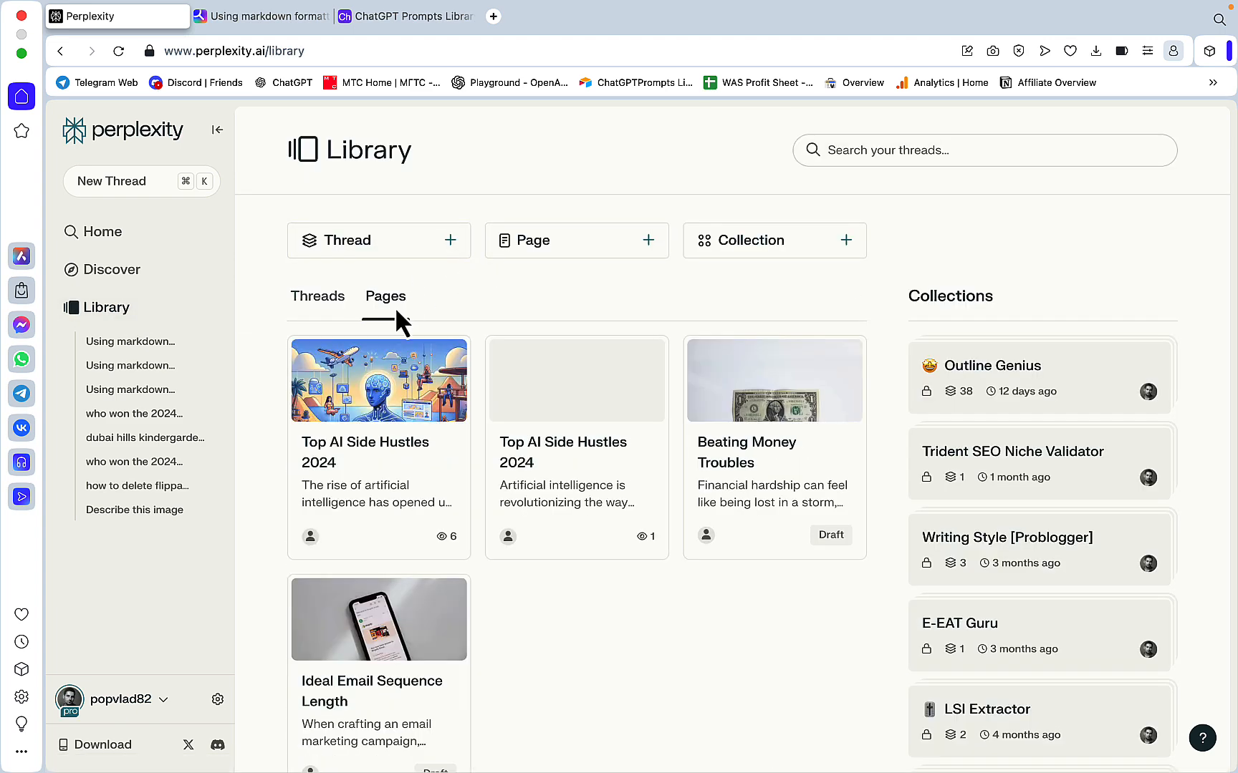1238x773 pixels.
Task: Open shield ad-blocker icon in address bar
Action: pyautogui.click(x=1019, y=51)
